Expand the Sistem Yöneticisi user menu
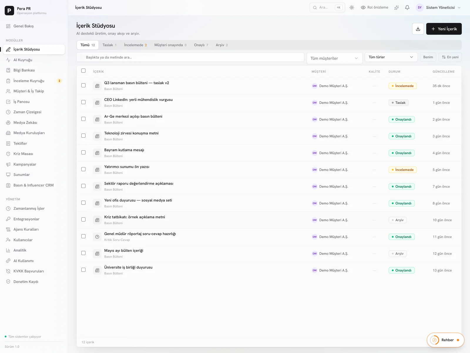Screen dimensions: 470x353 [x=438, y=8]
